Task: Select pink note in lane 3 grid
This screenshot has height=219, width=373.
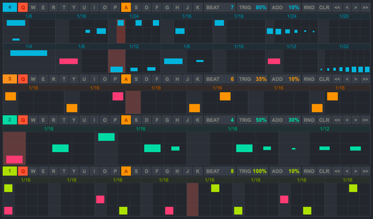Action: coord(118,97)
